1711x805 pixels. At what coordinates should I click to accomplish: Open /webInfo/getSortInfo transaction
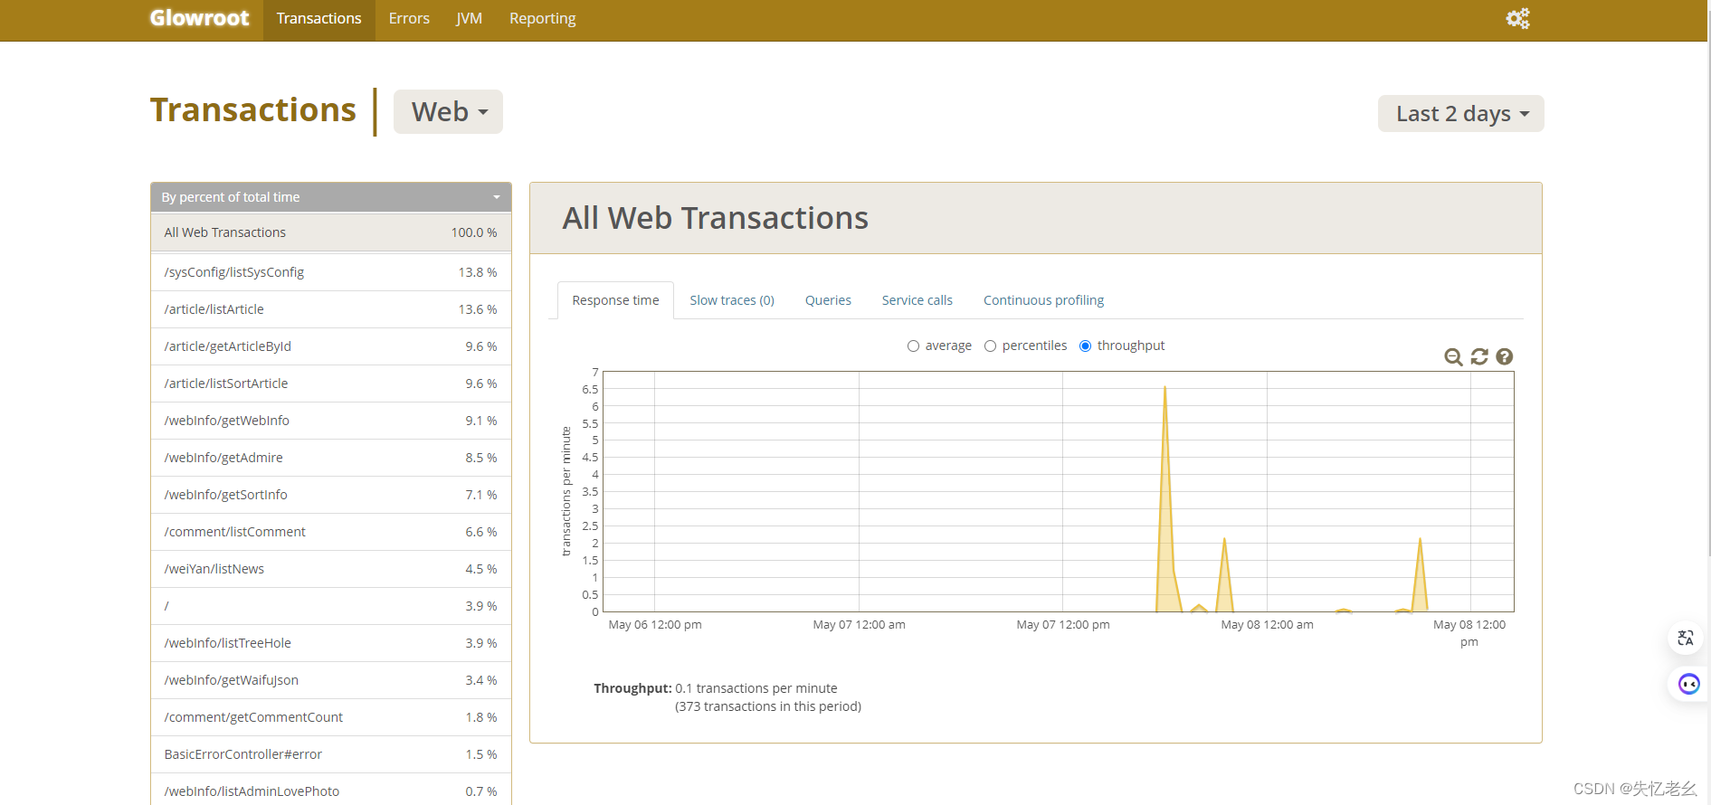(331, 495)
